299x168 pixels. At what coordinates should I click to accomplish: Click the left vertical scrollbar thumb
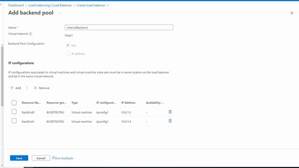(x=2, y=76)
